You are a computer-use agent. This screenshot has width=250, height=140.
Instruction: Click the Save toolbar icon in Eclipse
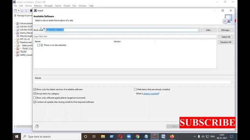[x=22, y=10]
